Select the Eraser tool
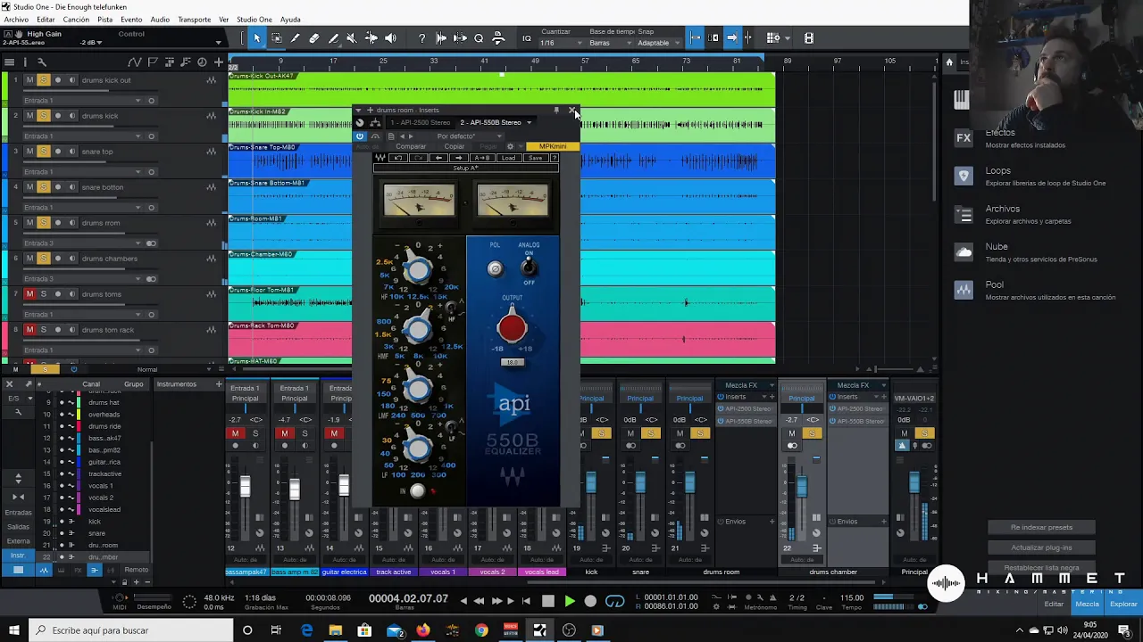The height and width of the screenshot is (642, 1143). point(314,38)
